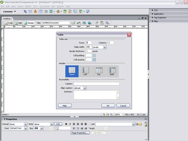Screen dimensions: 188x141
Task: Open the Align caption dropdown
Action: click(x=85, y=88)
